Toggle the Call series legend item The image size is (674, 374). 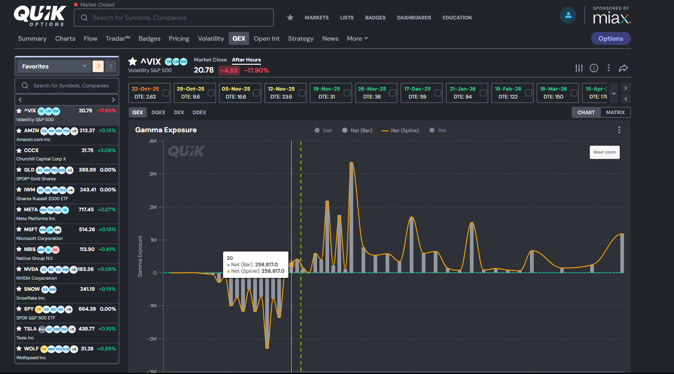click(x=323, y=130)
